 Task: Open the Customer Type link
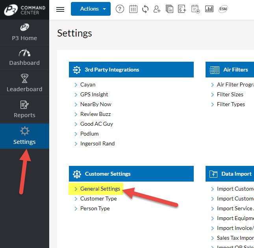coord(98,199)
